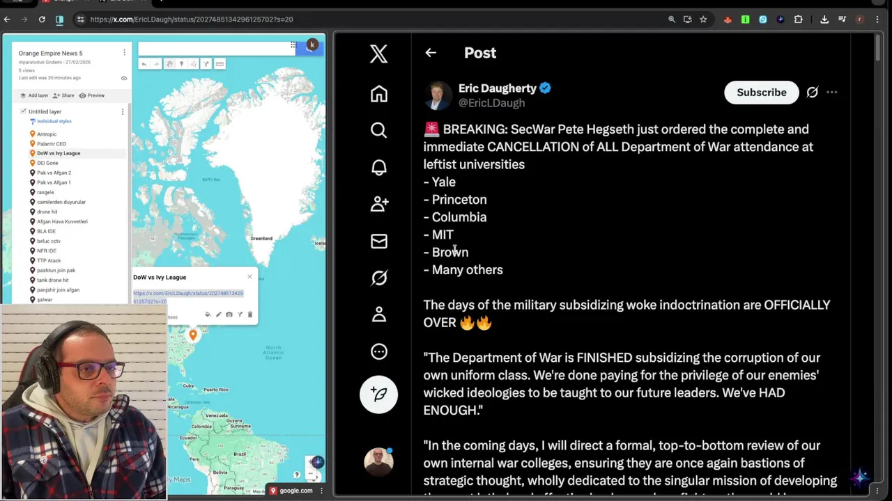Screen dimensions: 892x501
Task: Open the x.com link in map popup
Action: 188,297
